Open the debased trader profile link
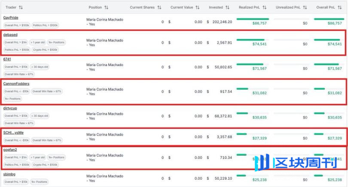Viewport: 348px width, 187px height. (x=10, y=34)
